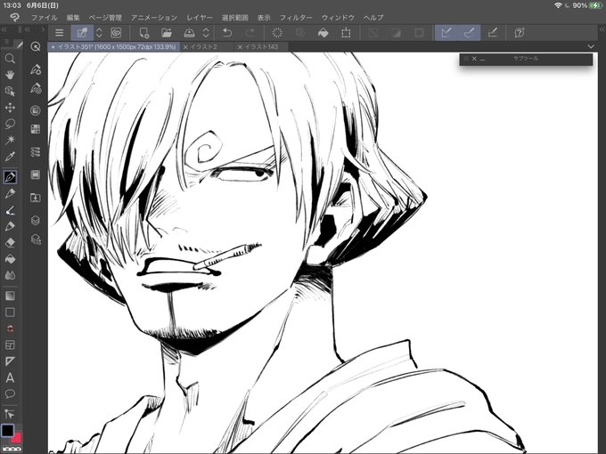Screen dimensions: 606x454
Task: Open a file from folder icon
Action: coord(167,33)
